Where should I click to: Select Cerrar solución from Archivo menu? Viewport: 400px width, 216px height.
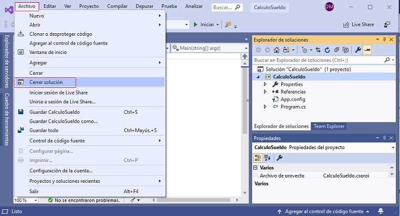89,82
